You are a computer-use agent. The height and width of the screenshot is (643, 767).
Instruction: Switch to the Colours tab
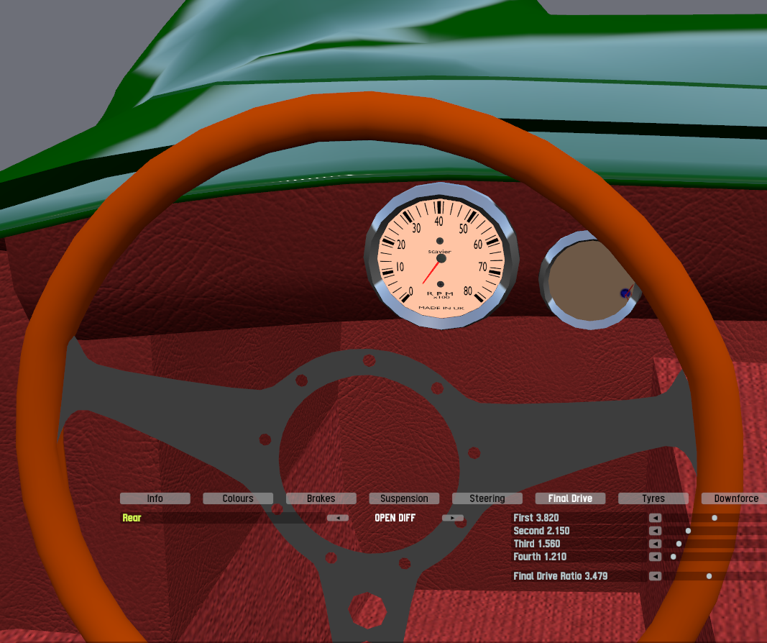pyautogui.click(x=238, y=498)
